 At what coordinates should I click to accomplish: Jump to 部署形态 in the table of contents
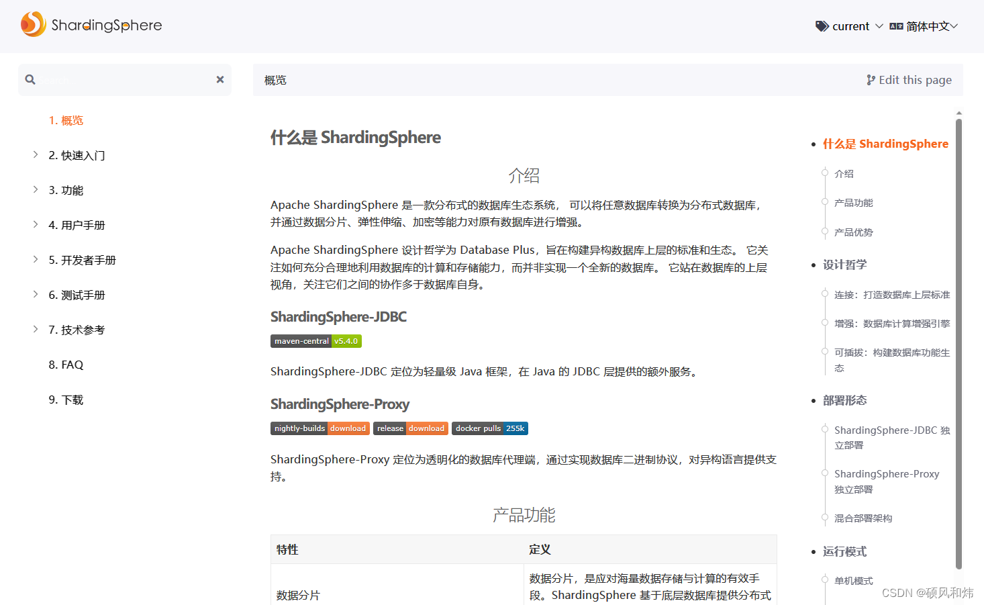[844, 400]
